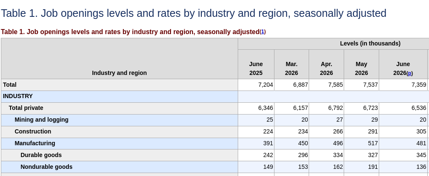This screenshot has height=176, width=429.
Task: Select Construction value 291
Action: click(x=373, y=131)
